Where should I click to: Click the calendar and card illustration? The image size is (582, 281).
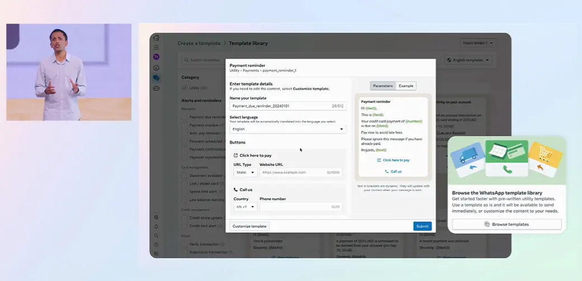[507, 158]
